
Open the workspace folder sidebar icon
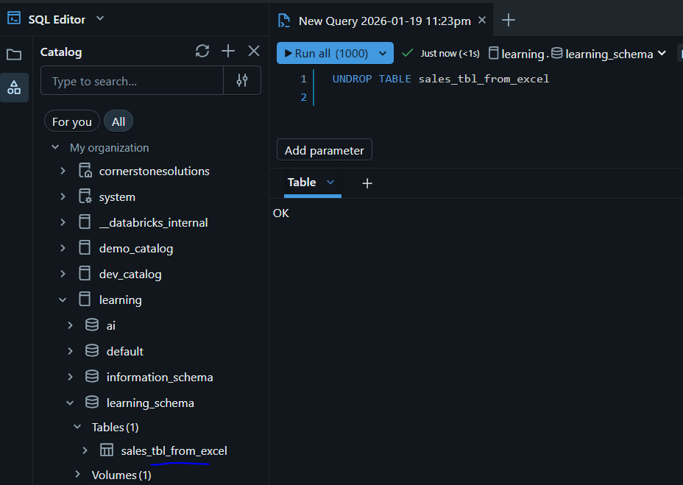(x=14, y=54)
